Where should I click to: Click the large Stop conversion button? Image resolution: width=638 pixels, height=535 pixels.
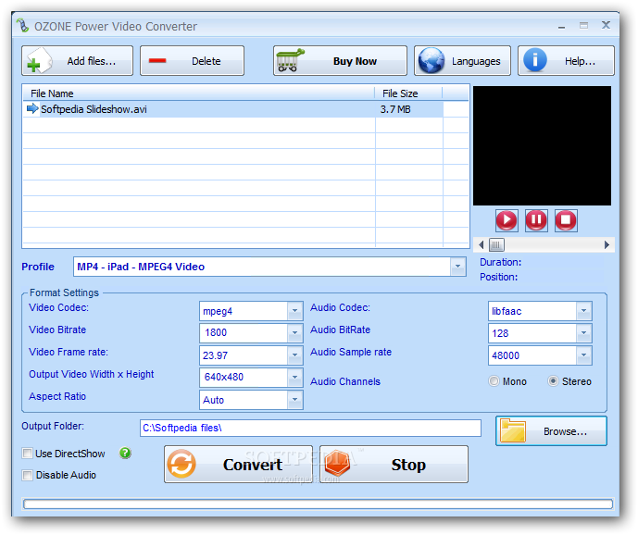click(394, 465)
